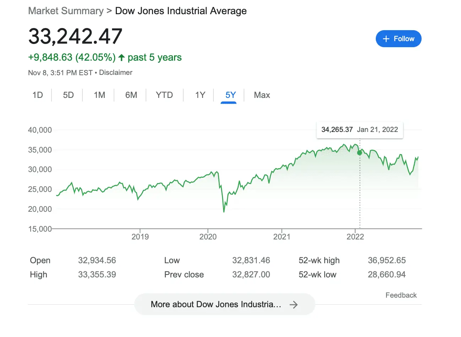Show the 6M chart range
The image size is (461, 337).
pyautogui.click(x=131, y=95)
